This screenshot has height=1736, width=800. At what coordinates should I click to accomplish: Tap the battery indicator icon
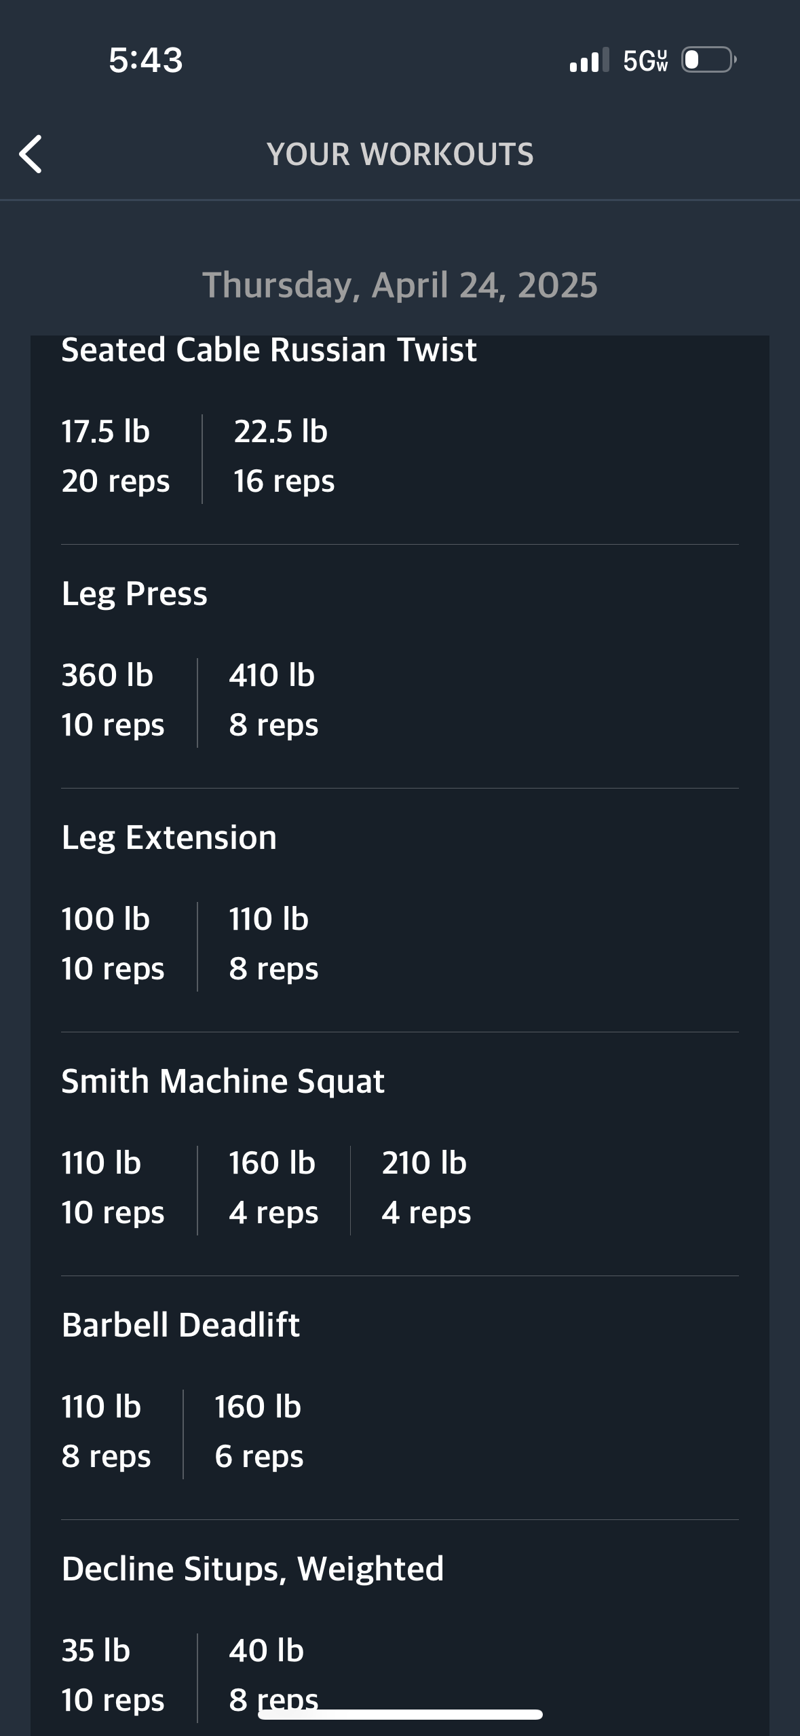tap(708, 60)
